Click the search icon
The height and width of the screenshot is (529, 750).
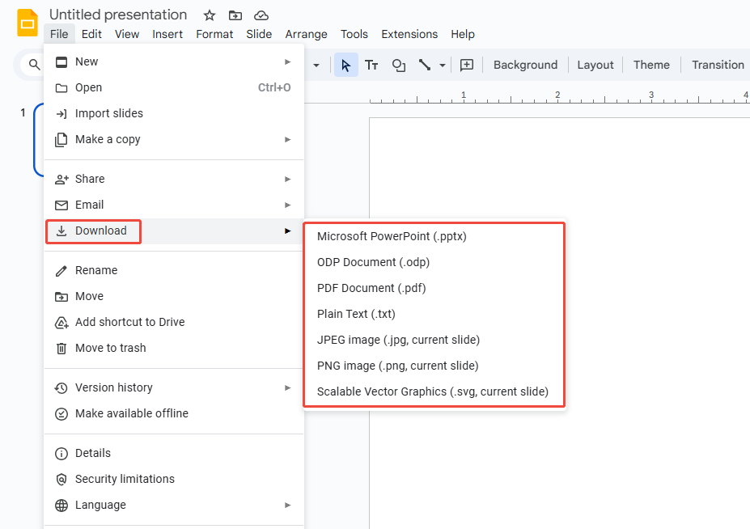[x=34, y=65]
